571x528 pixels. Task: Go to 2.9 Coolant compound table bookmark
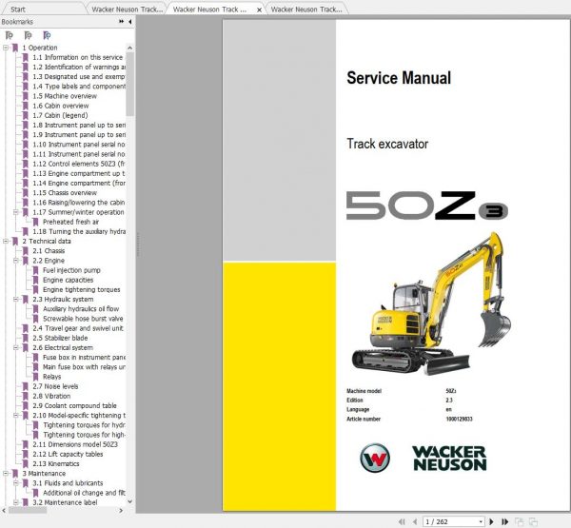click(74, 405)
